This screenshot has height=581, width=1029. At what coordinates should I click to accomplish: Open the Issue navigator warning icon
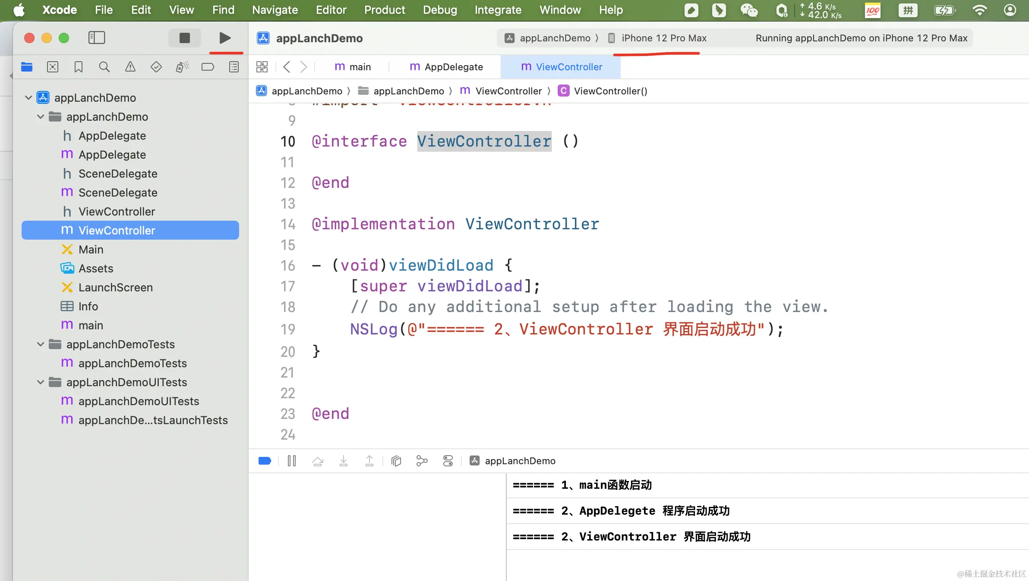click(130, 67)
